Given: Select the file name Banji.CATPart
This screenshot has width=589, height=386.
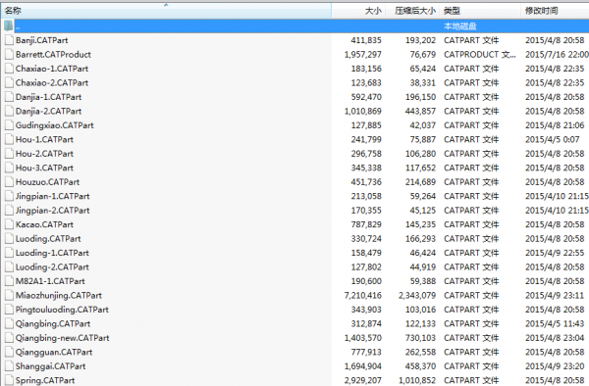Looking at the screenshot, I should point(41,40).
